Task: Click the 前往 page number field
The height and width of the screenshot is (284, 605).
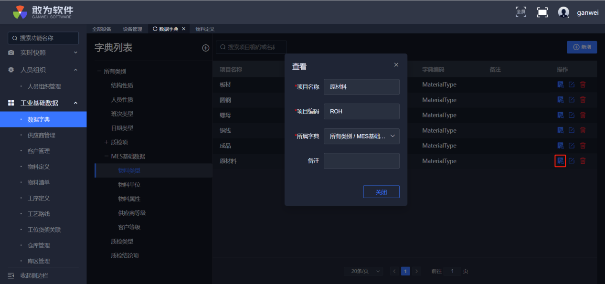Action: (x=452, y=271)
